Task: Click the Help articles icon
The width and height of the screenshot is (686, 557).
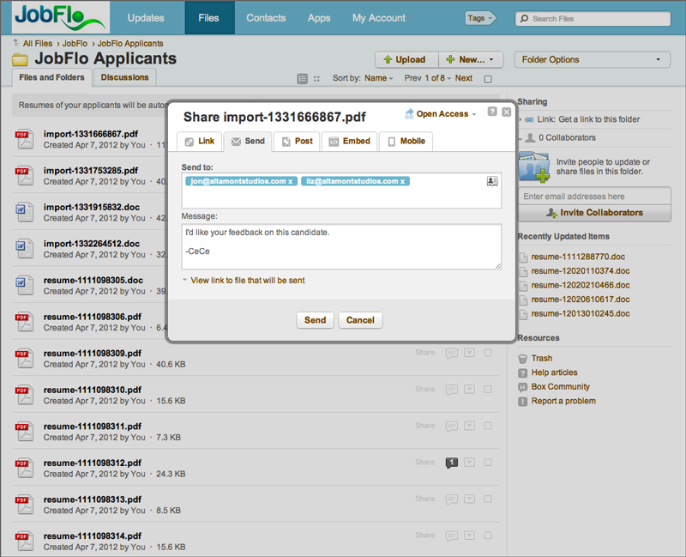Action: (522, 373)
